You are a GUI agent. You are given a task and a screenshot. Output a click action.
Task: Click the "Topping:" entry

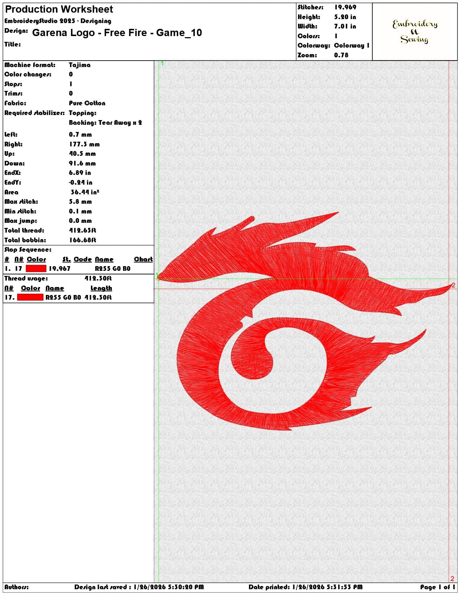pos(83,113)
